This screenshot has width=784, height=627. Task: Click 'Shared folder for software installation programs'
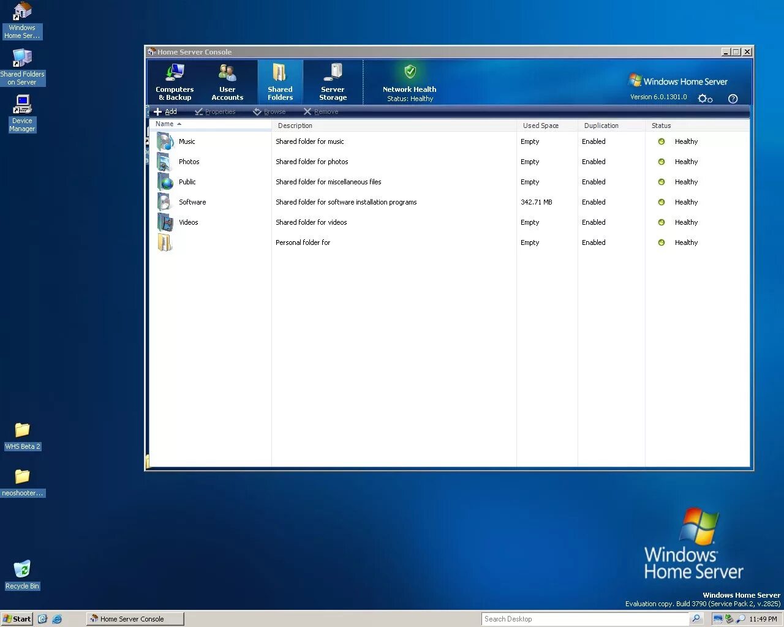346,202
